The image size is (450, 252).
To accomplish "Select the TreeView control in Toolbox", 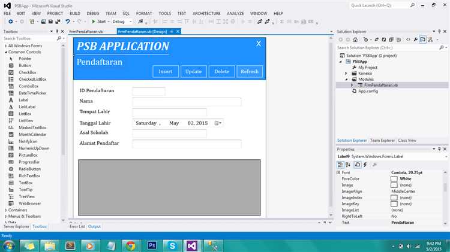I will [x=26, y=196].
